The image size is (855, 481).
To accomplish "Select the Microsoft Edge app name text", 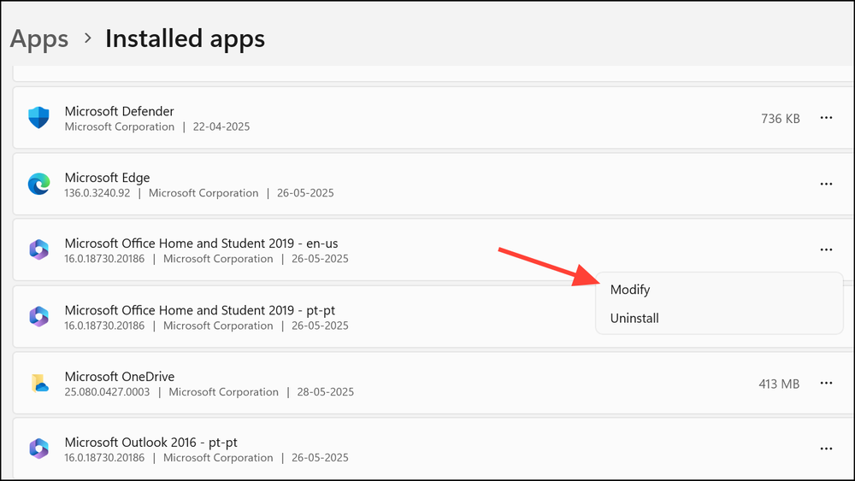I will 107,178.
